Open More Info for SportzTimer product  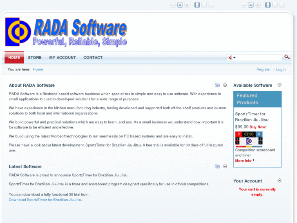click(x=243, y=161)
